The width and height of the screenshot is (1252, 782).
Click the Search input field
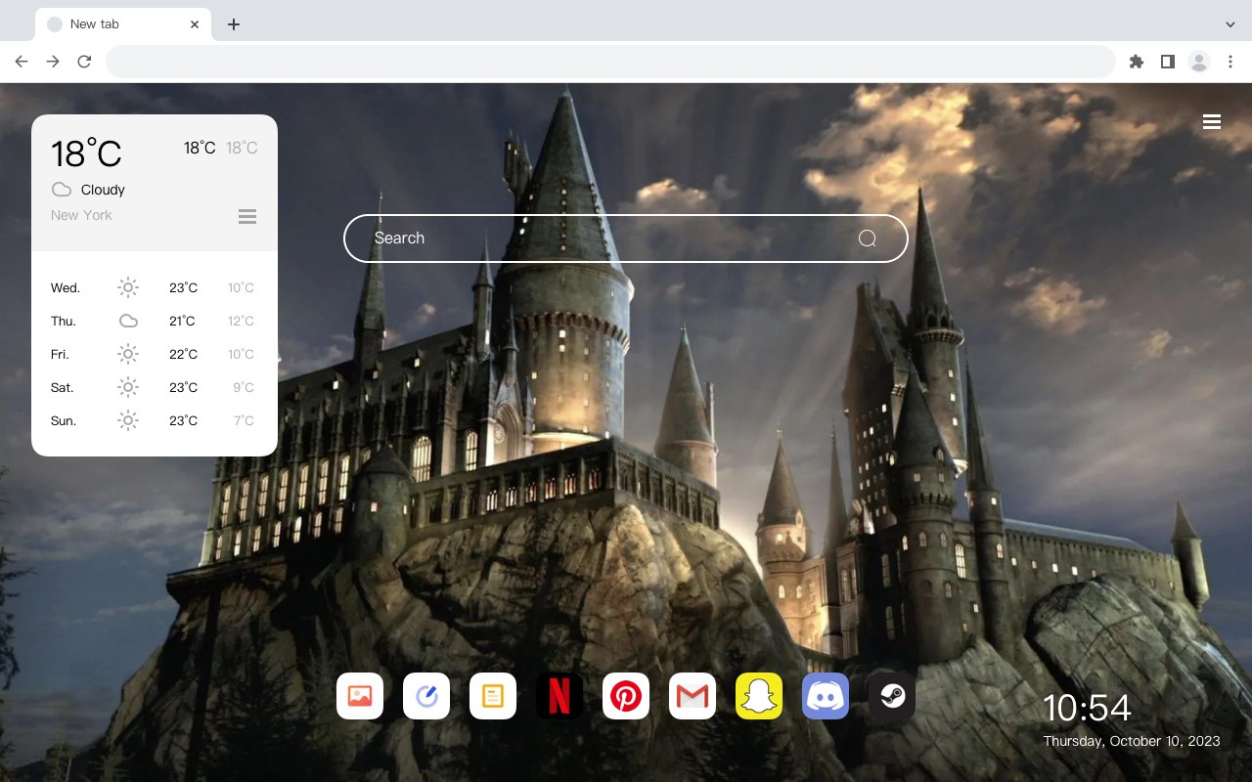coord(626,239)
